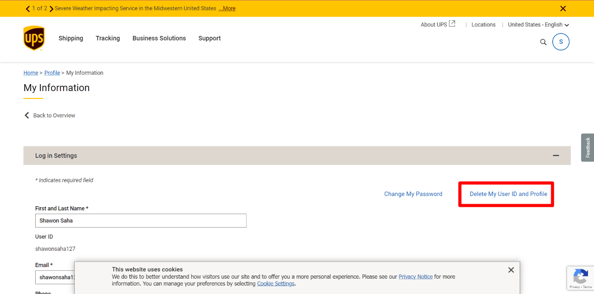Image resolution: width=594 pixels, height=294 pixels.
Task: Focus the First and Last Name field
Action: tap(141, 221)
